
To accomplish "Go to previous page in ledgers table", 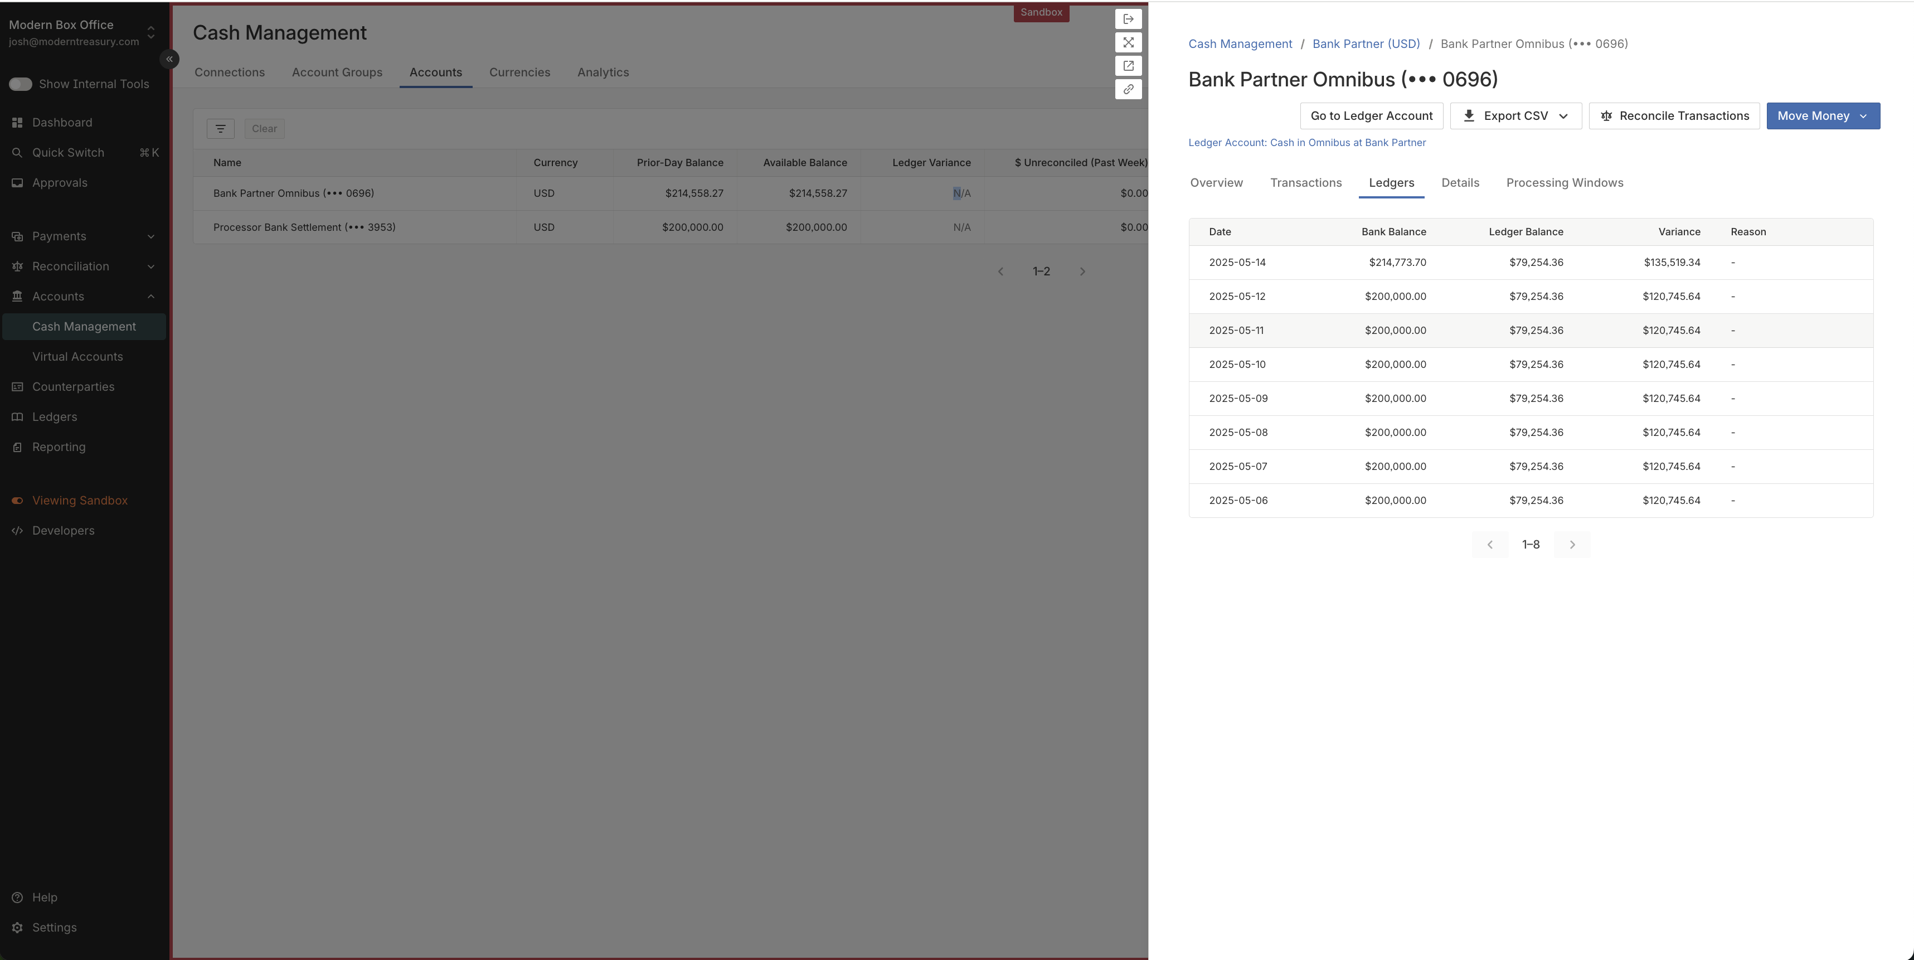I will coord(1490,545).
